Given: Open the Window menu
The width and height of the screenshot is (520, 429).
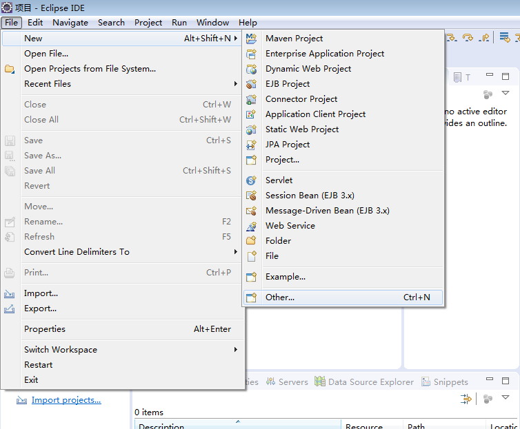Looking at the screenshot, I should tap(212, 23).
